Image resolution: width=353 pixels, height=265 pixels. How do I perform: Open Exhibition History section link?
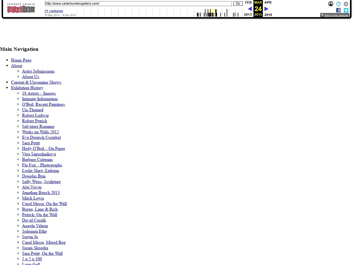27,88
